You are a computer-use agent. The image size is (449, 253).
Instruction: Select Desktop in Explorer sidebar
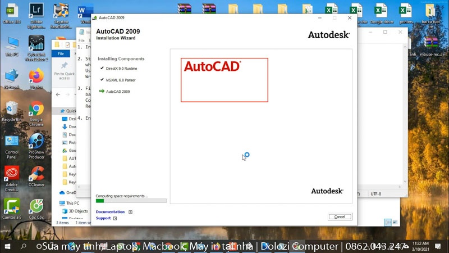pos(69,119)
